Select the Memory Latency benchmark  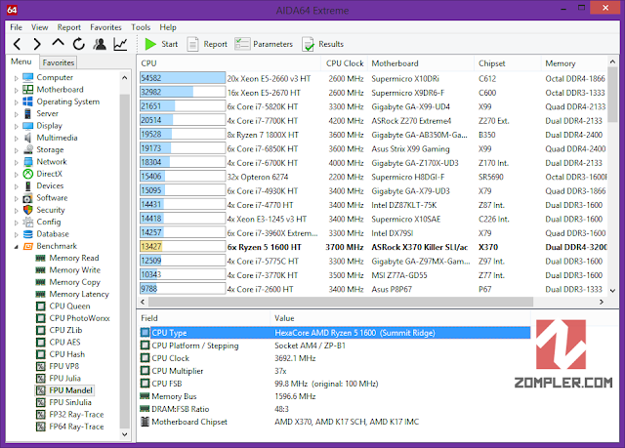(x=79, y=294)
